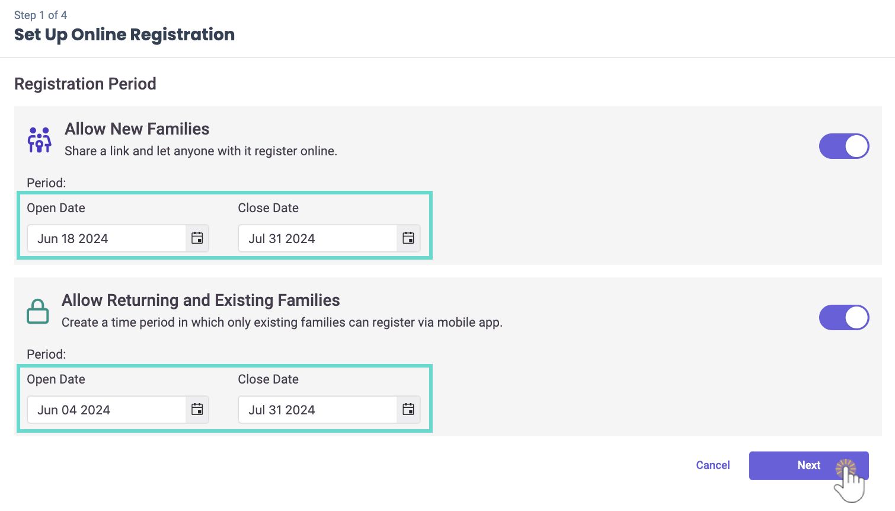Click the Cancel link

(x=713, y=465)
